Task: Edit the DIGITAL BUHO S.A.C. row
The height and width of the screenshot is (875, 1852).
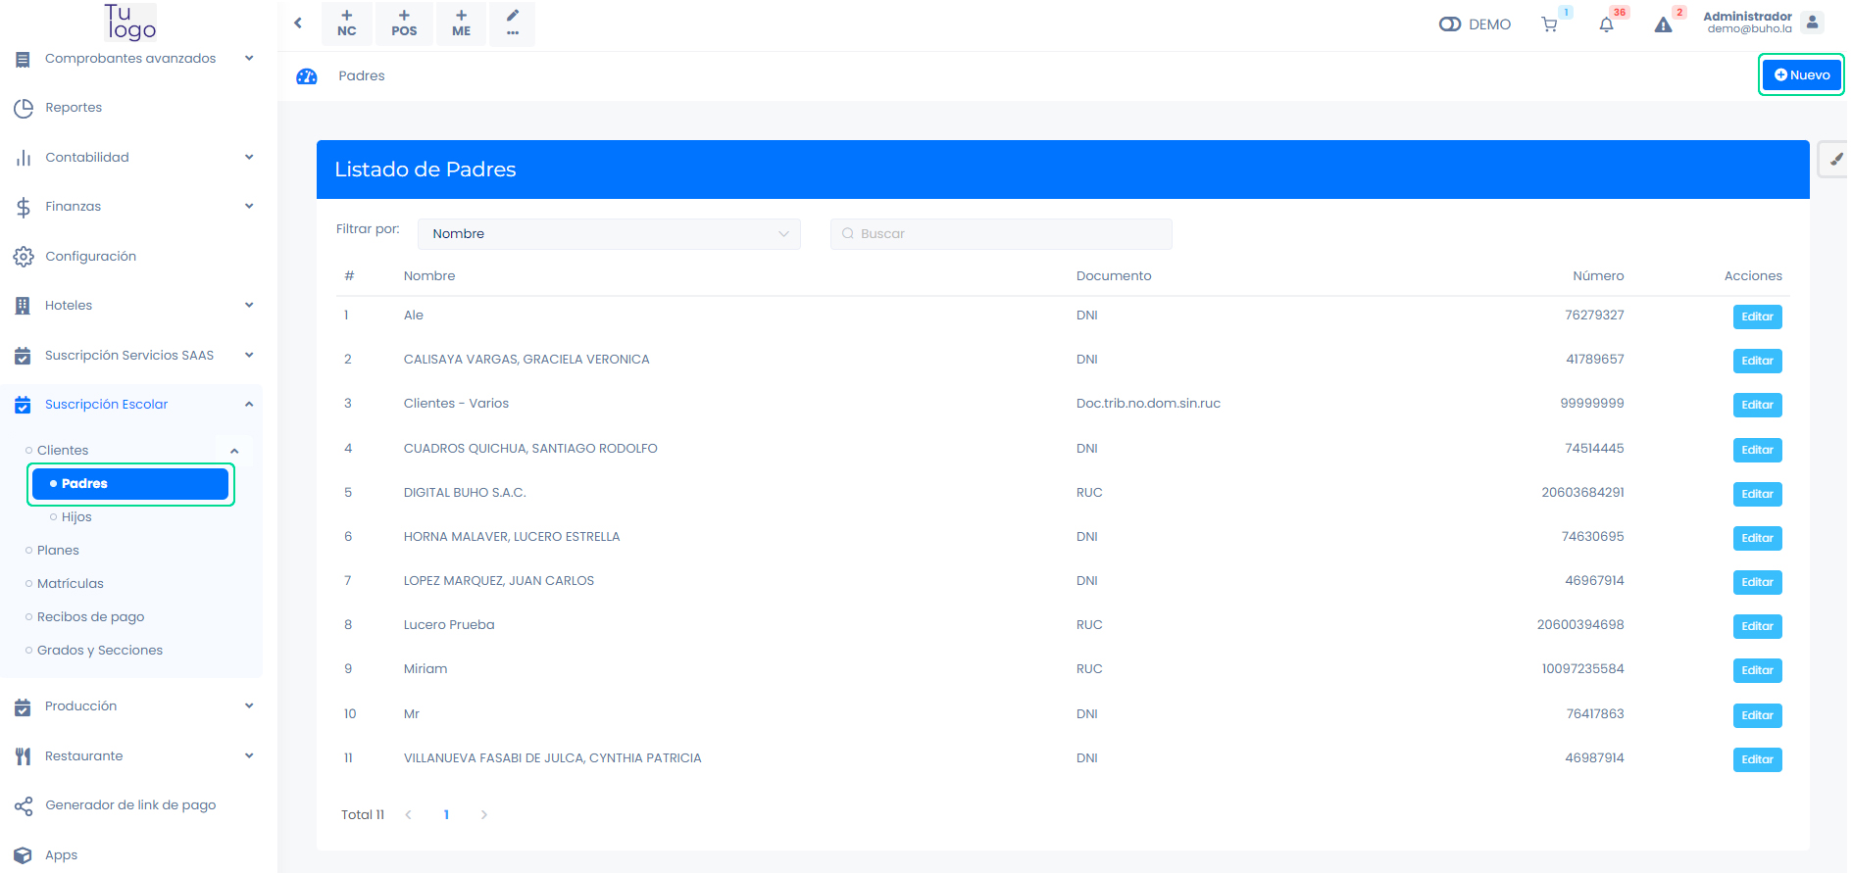Action: pyautogui.click(x=1757, y=494)
